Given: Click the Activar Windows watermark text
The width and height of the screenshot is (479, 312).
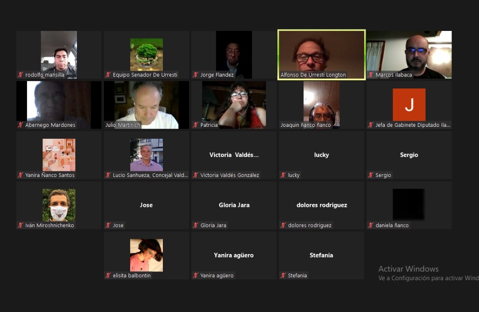Looking at the screenshot, I should [408, 269].
